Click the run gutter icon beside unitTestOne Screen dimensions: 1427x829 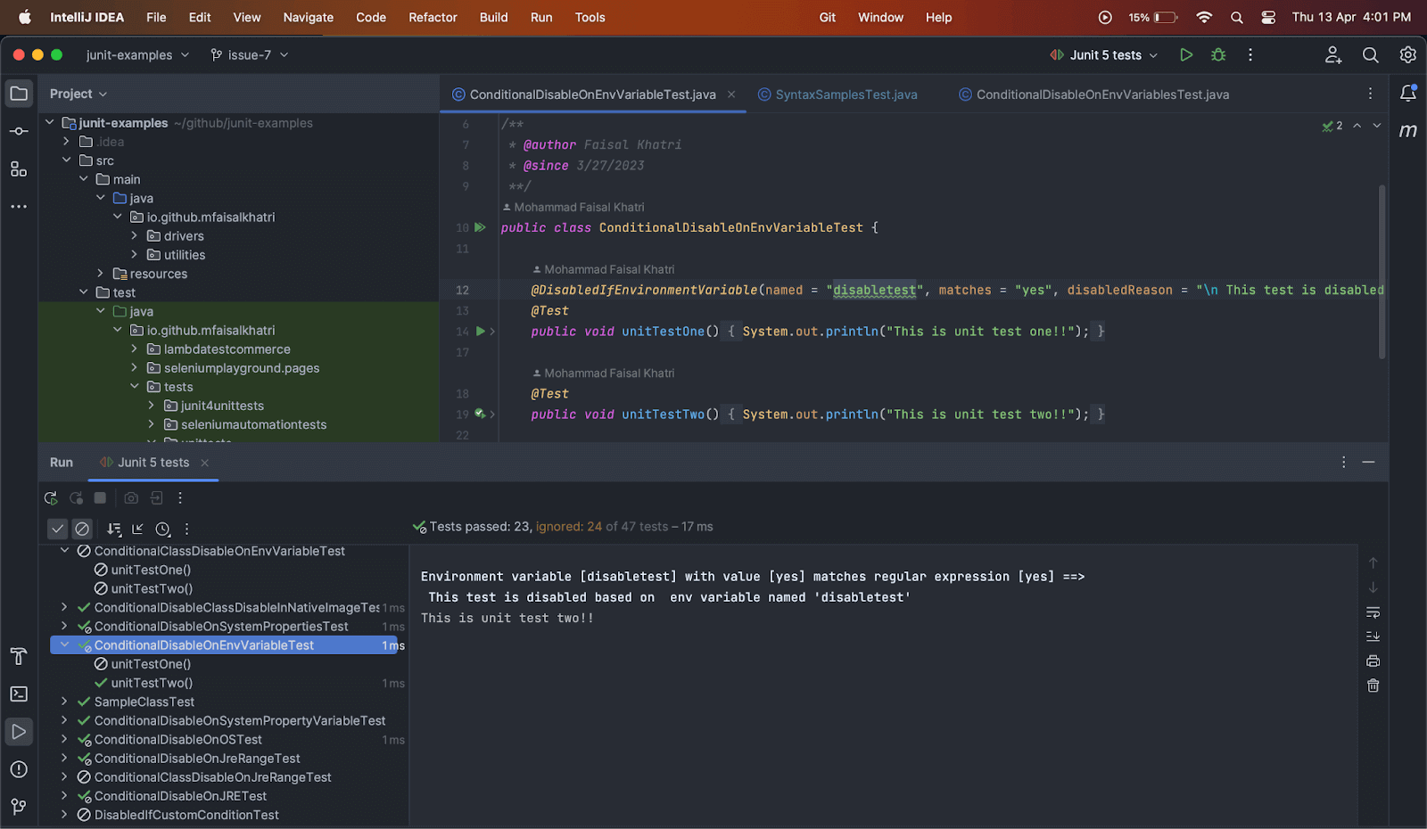(x=481, y=332)
